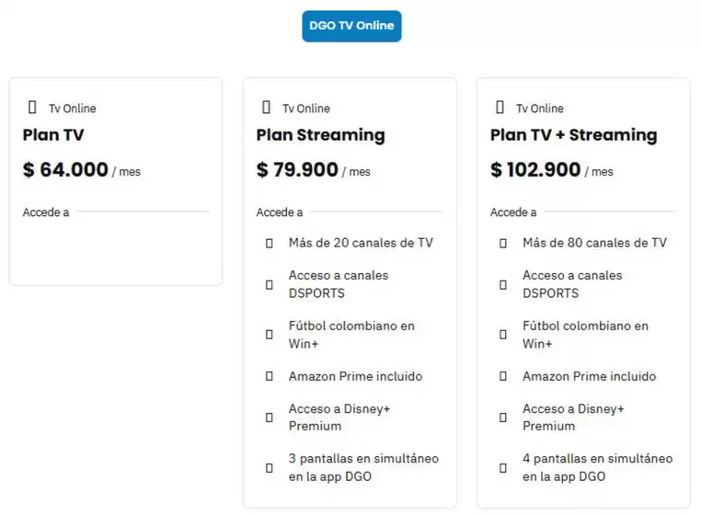Click the DSPORTS bullet icon in Plan TV + Streaming card
Image resolution: width=701 pixels, height=515 pixels.
pyautogui.click(x=503, y=285)
